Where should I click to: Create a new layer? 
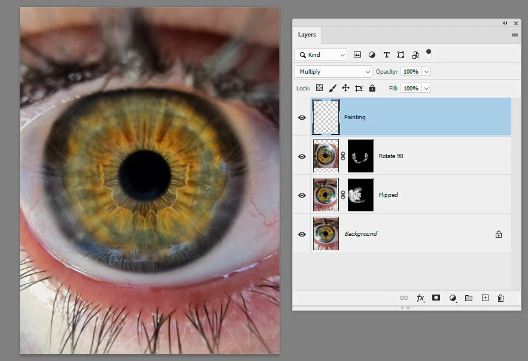485,298
